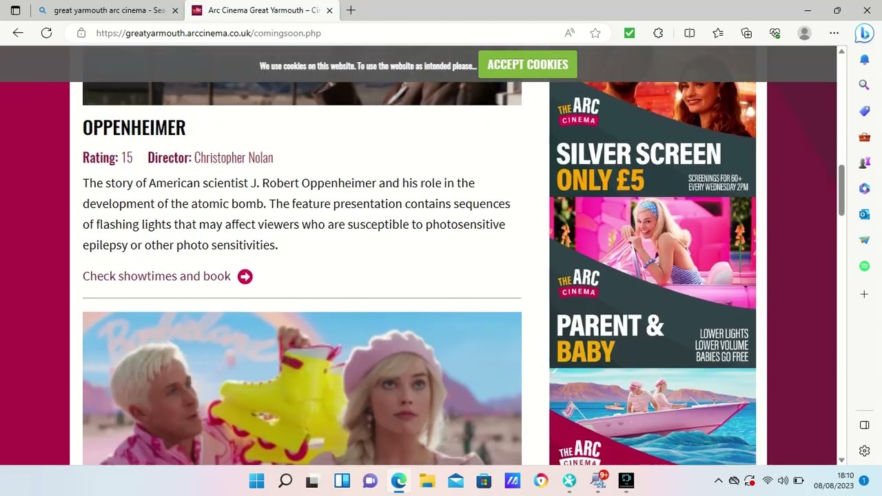Viewport: 882px width, 496px height.
Task: Open browser profile avatar icon
Action: click(804, 33)
